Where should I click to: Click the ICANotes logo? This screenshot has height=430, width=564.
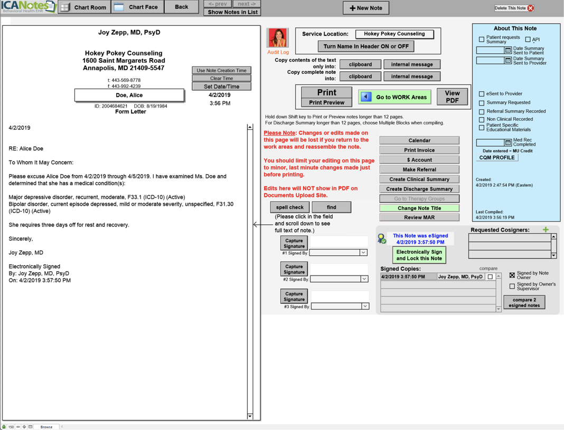[x=28, y=7]
